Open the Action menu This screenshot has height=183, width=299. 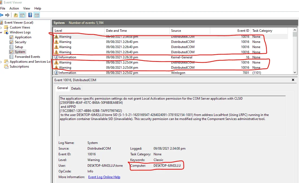[14, 8]
